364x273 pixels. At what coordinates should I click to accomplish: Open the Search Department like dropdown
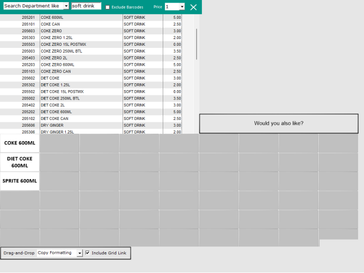pyautogui.click(x=66, y=6)
